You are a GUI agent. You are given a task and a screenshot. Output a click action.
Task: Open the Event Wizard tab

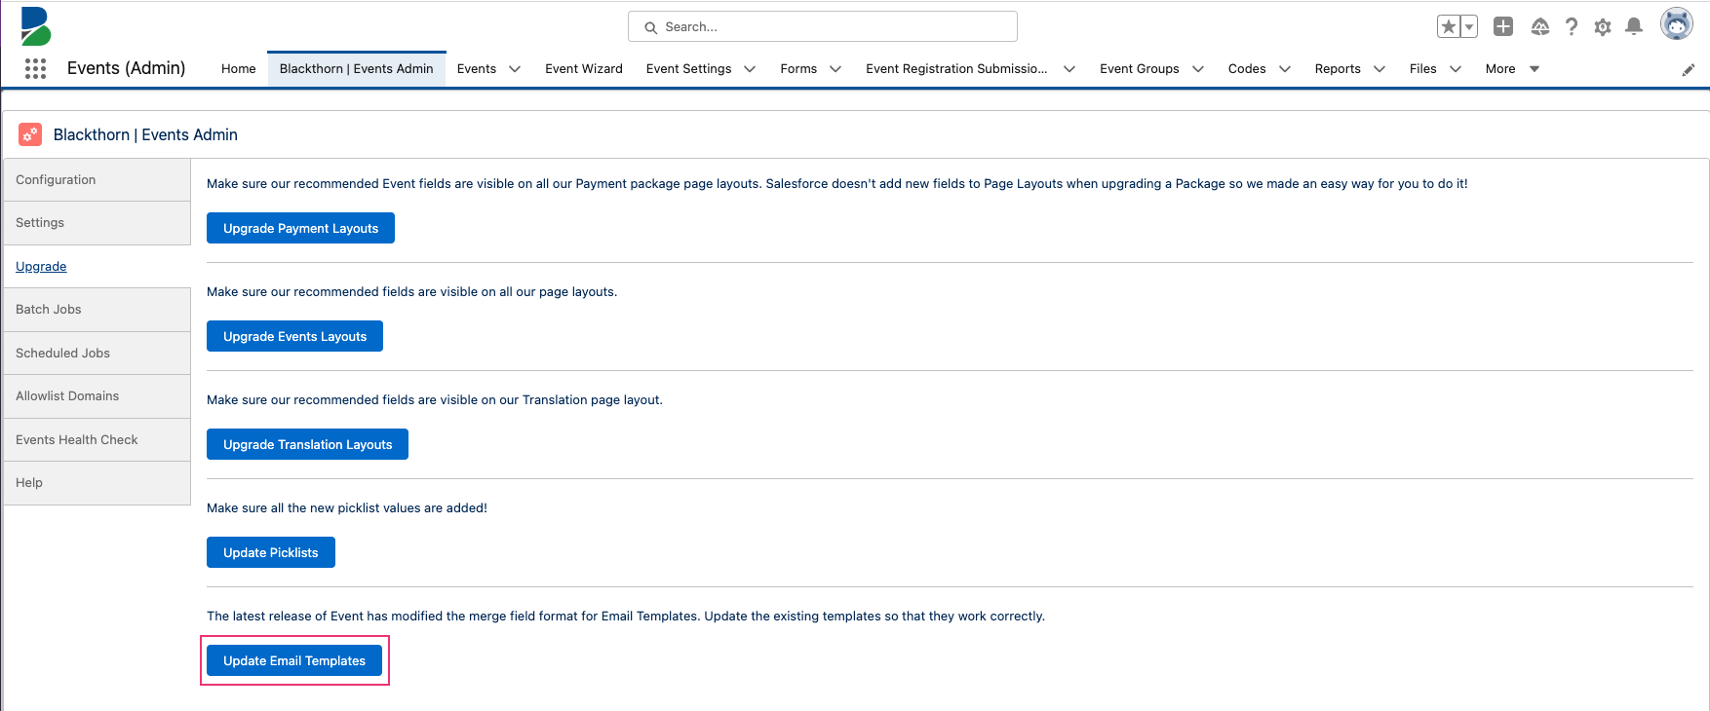[x=584, y=69]
